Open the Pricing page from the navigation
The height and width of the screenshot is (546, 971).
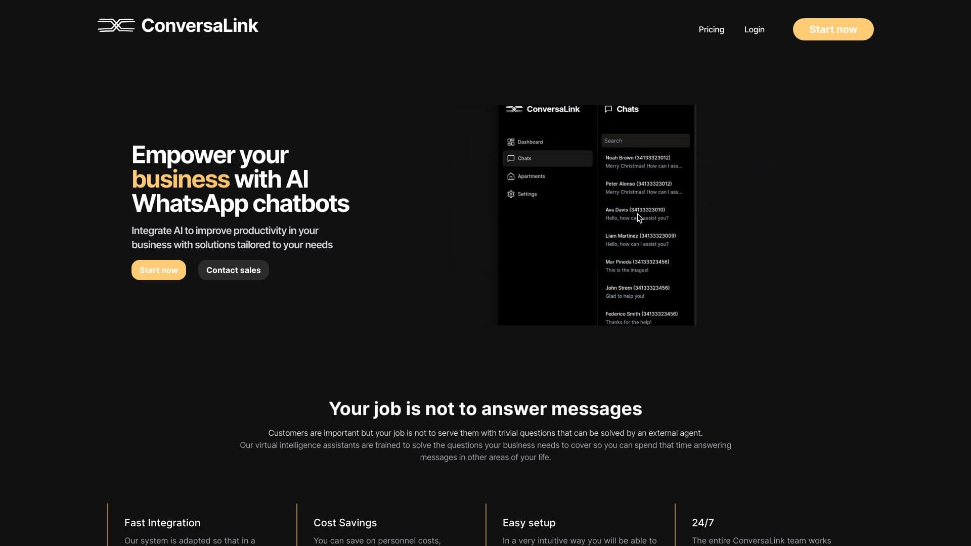pyautogui.click(x=711, y=29)
